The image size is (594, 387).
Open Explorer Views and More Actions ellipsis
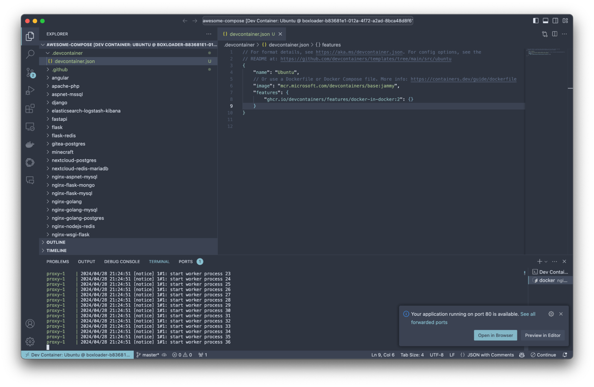[209, 34]
